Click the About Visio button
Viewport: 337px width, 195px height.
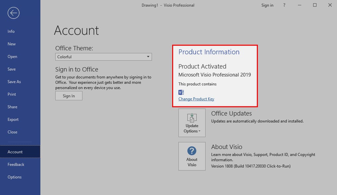[x=192, y=156]
